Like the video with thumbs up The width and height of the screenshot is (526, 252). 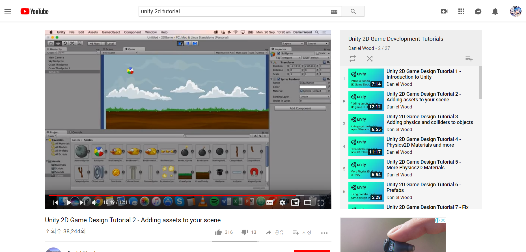(x=218, y=232)
